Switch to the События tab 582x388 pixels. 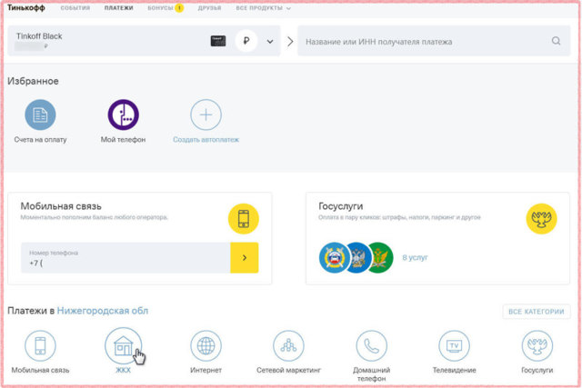[75, 8]
